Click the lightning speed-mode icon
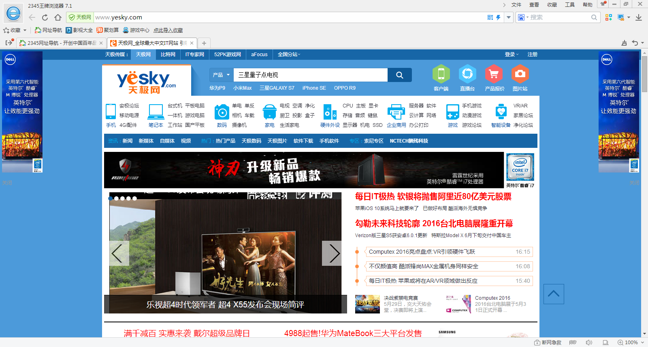The width and height of the screenshot is (648, 347). [x=498, y=17]
